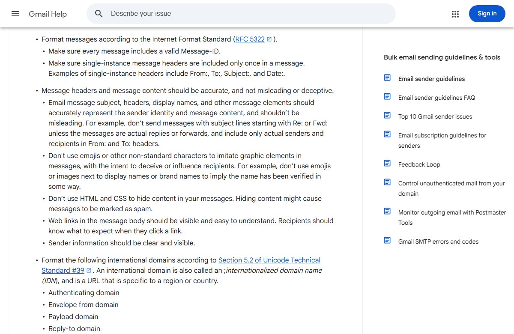Open the RFC 5322 link
514x334 pixels.
[x=250, y=39]
